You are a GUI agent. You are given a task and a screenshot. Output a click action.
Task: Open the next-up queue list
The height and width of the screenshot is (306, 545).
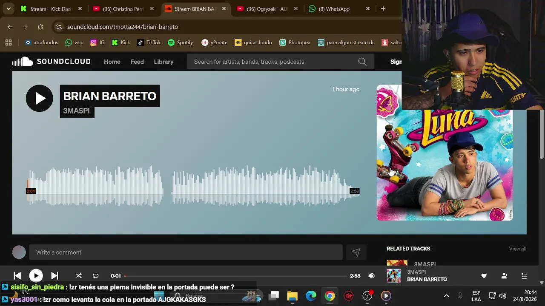click(x=524, y=276)
